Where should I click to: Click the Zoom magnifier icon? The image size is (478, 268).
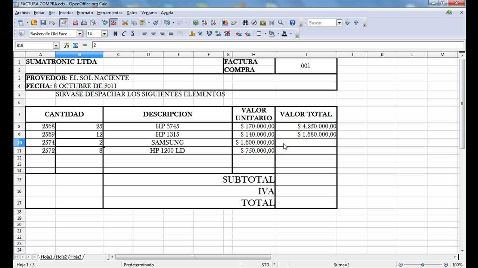click(280, 23)
